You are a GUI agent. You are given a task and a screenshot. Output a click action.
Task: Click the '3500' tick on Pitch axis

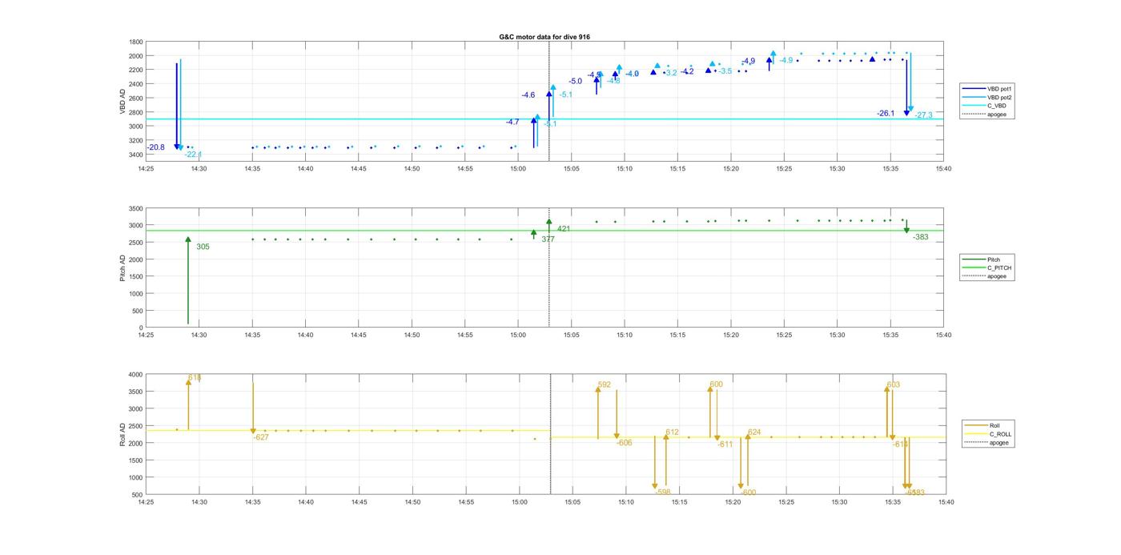tap(136, 208)
